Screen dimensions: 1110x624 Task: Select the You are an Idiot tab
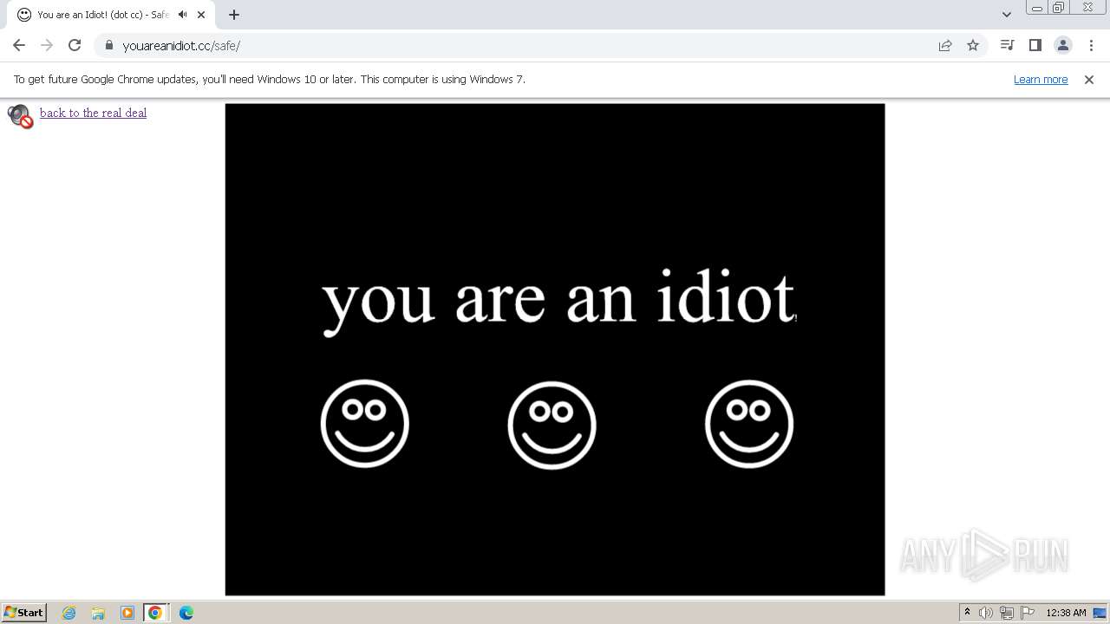click(111, 15)
